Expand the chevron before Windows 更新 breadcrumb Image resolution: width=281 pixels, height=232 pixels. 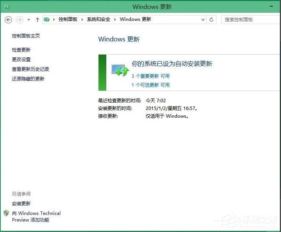115,19
